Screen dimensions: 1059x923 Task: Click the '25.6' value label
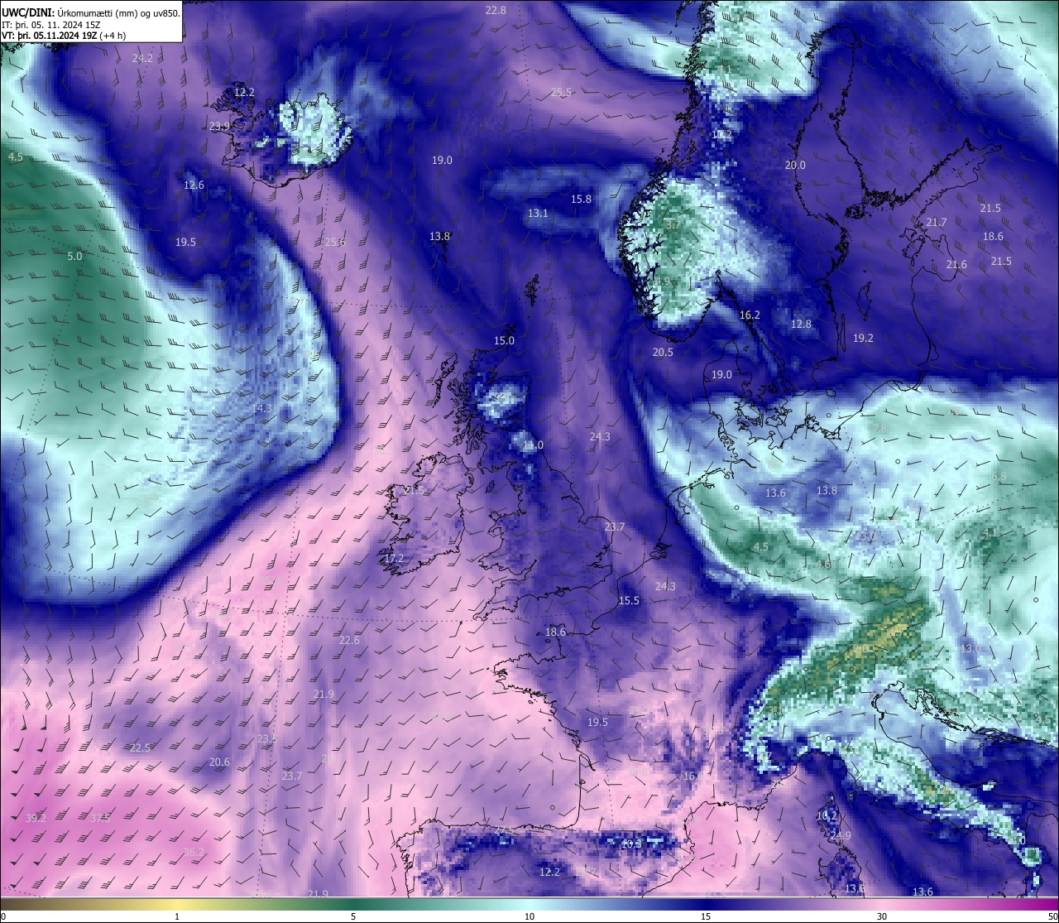pos(334,242)
